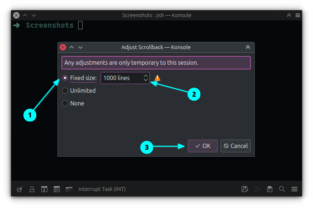
Task: Open the bottom toolbar hamburger menu
Action: click(x=294, y=189)
